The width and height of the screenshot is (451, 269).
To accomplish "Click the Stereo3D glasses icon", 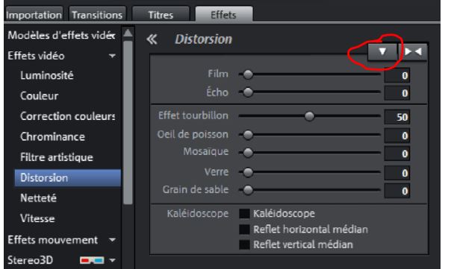I will [92, 260].
